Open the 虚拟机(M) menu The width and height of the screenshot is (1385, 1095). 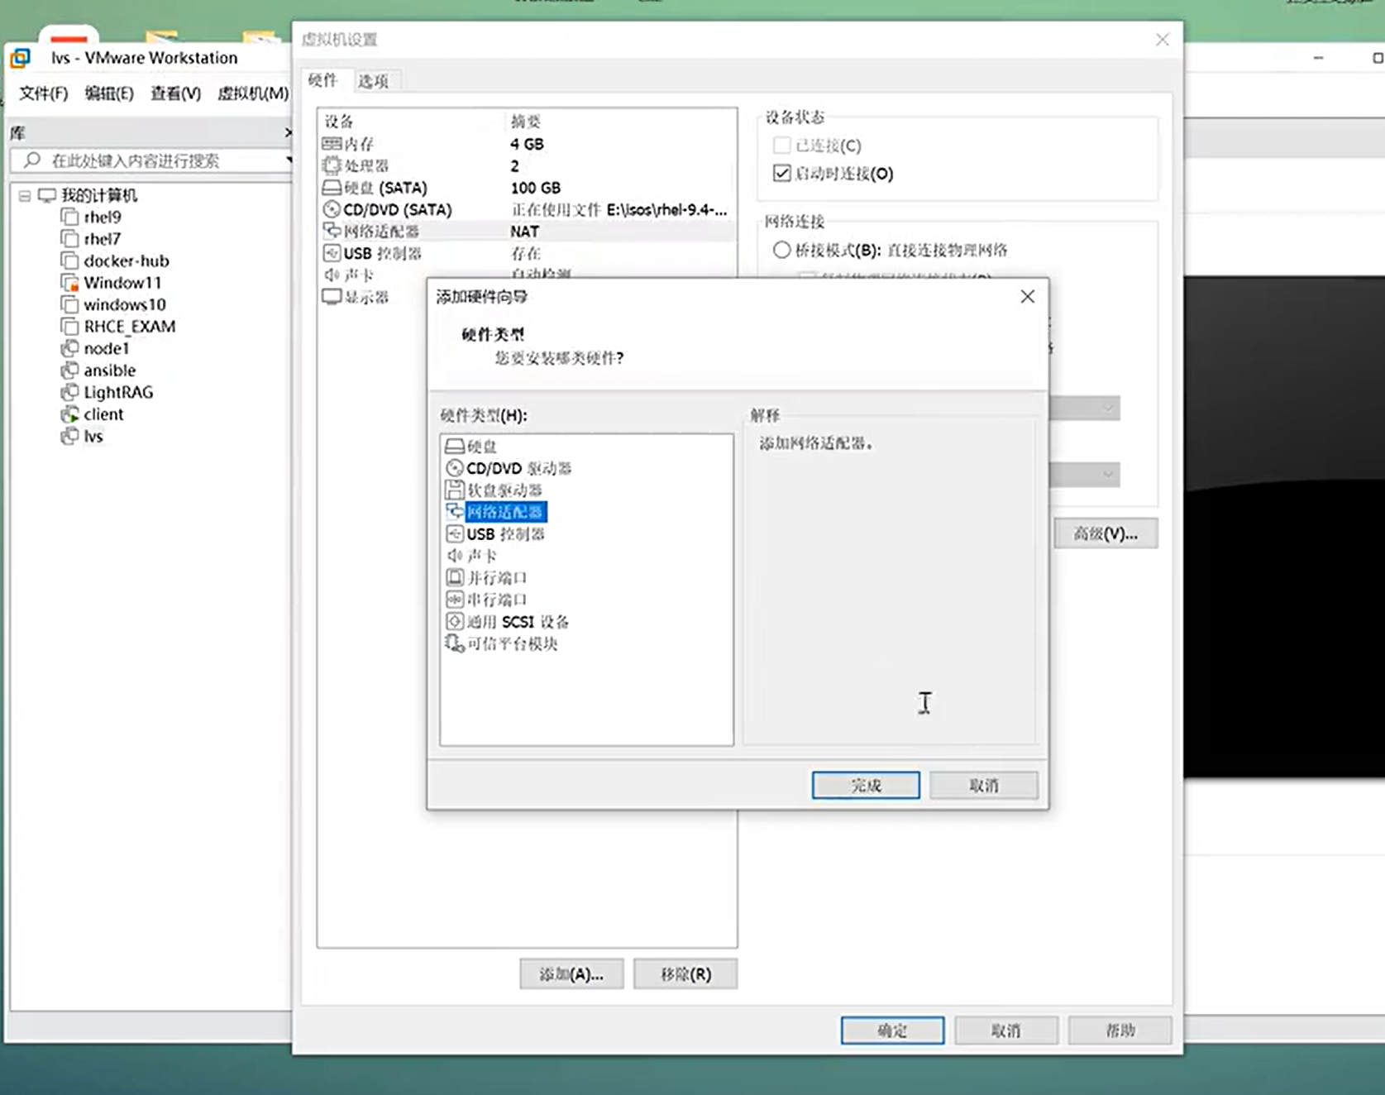pos(253,93)
